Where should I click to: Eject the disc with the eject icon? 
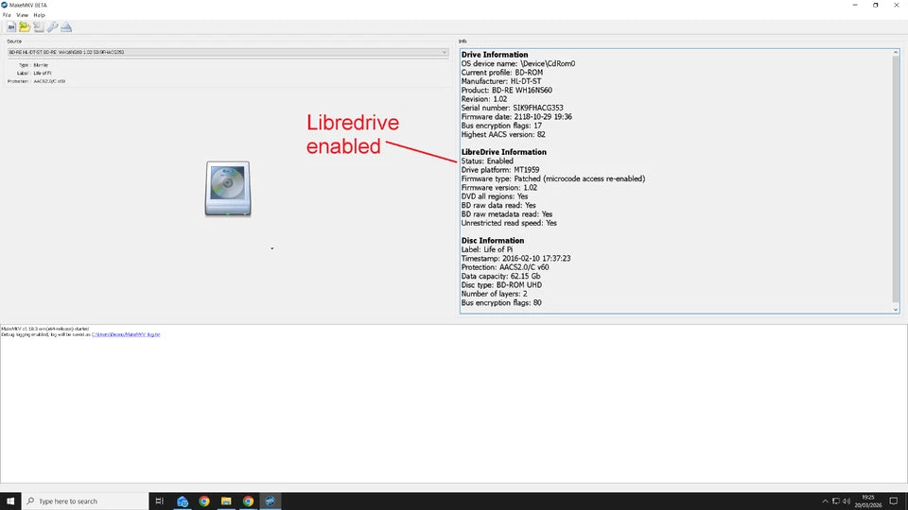coord(66,26)
